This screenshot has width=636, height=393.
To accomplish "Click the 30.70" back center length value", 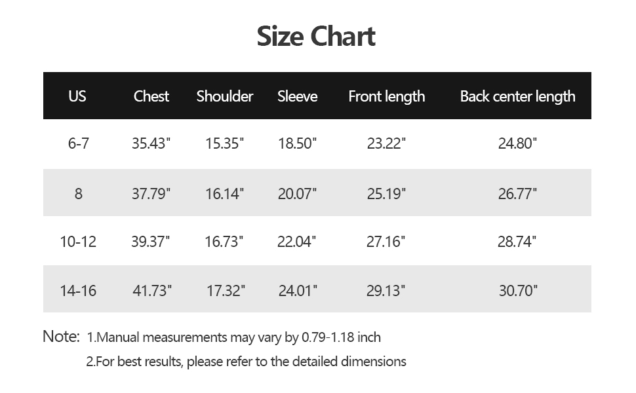I will 518,291.
